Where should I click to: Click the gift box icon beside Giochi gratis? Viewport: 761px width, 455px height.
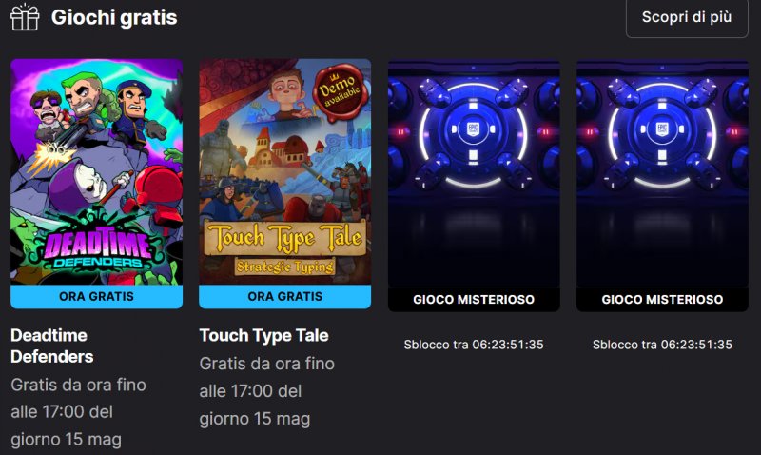pos(25,17)
